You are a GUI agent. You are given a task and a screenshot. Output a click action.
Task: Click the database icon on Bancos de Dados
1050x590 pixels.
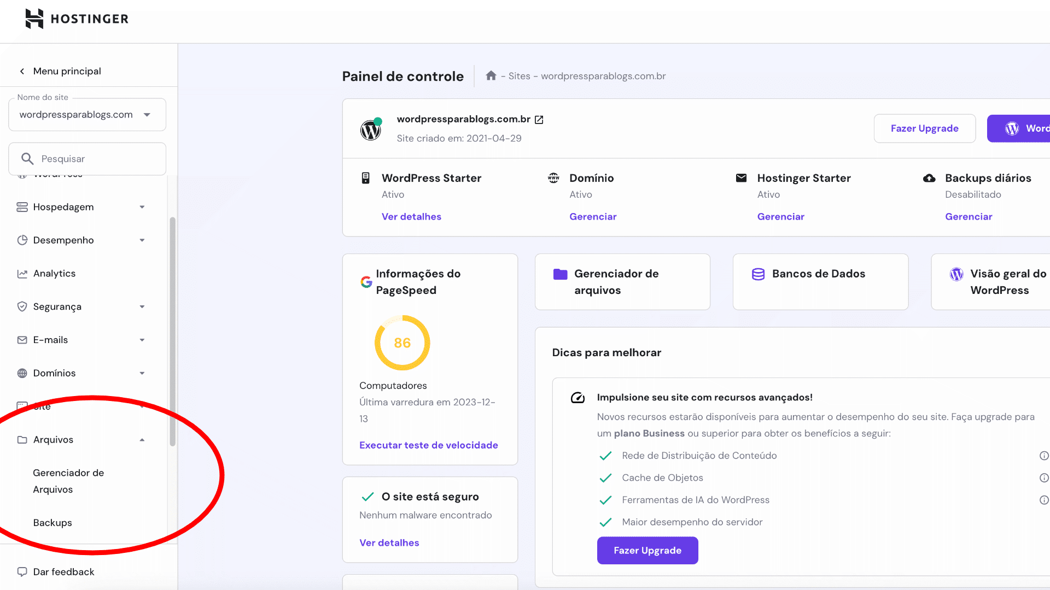click(759, 274)
